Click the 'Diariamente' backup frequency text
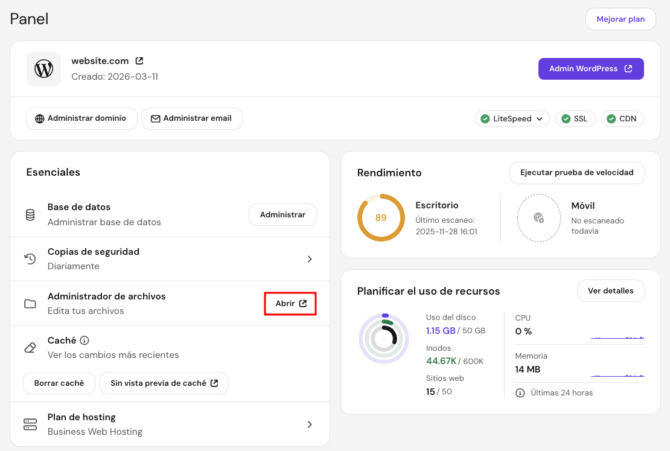The height and width of the screenshot is (451, 670). coord(74,266)
